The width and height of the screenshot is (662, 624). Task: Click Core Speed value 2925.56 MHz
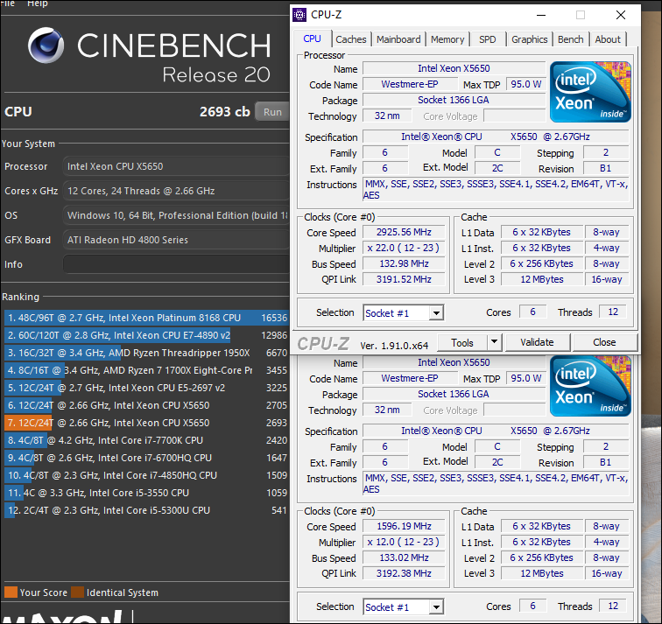pos(404,232)
